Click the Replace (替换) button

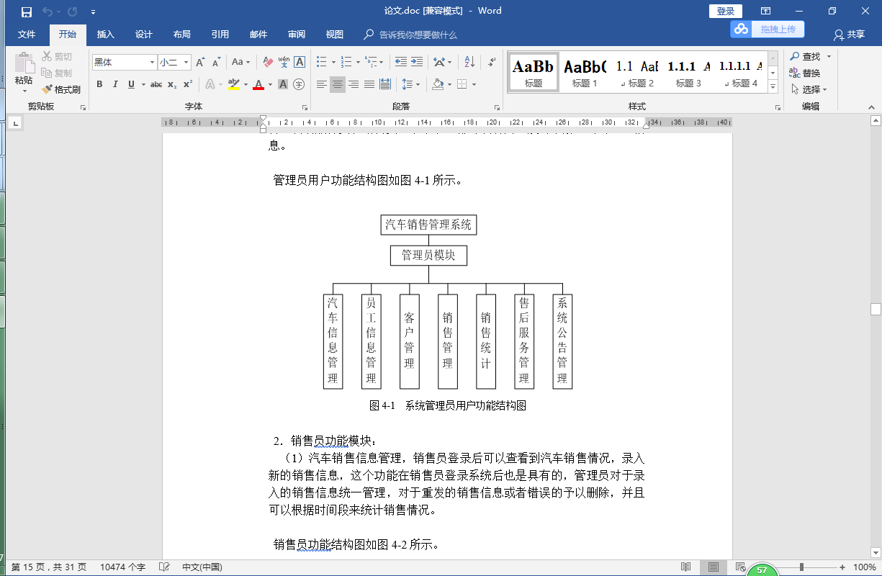(806, 73)
